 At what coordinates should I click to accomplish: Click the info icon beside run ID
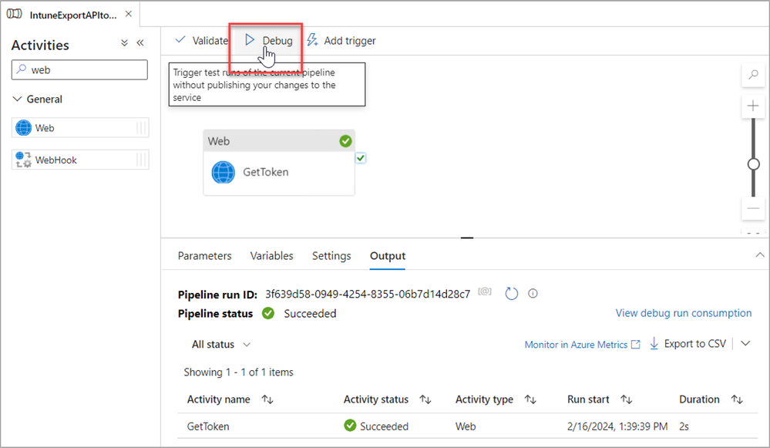(532, 293)
